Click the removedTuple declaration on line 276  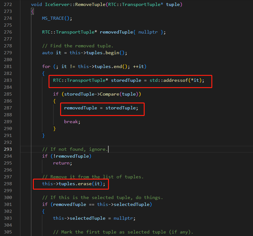116,32
